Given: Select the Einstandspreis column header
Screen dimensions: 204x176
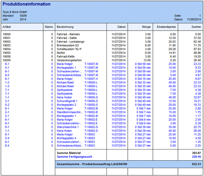Looking at the screenshot, I should coord(167,27).
